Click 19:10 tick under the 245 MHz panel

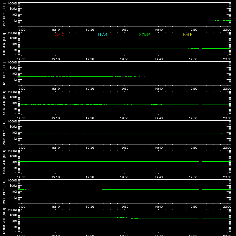click(55, 30)
